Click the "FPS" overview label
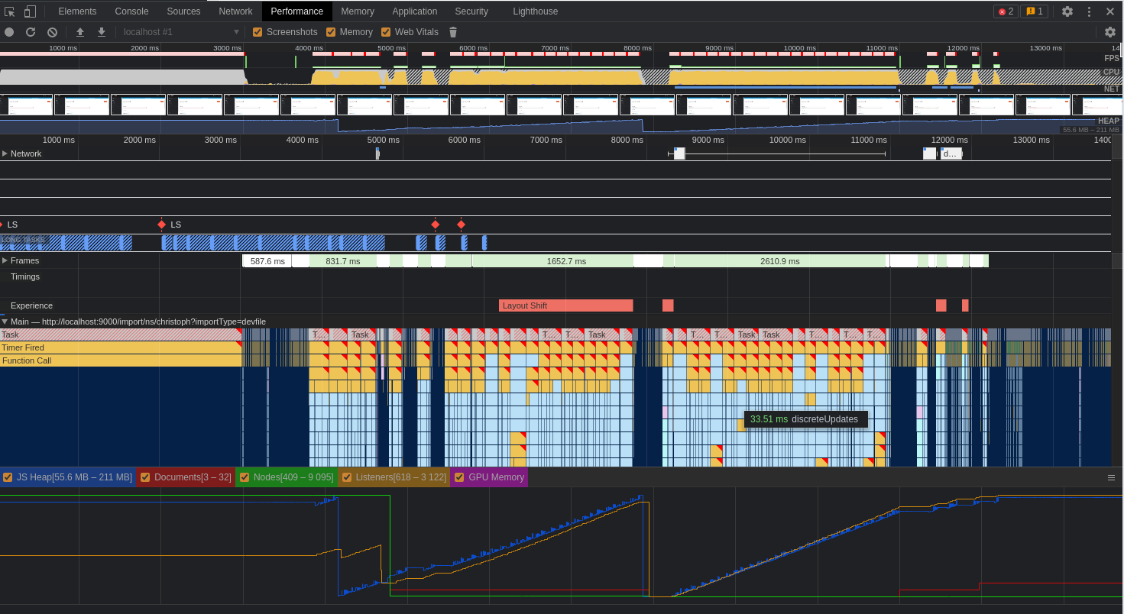1124x614 pixels. click(1112, 58)
